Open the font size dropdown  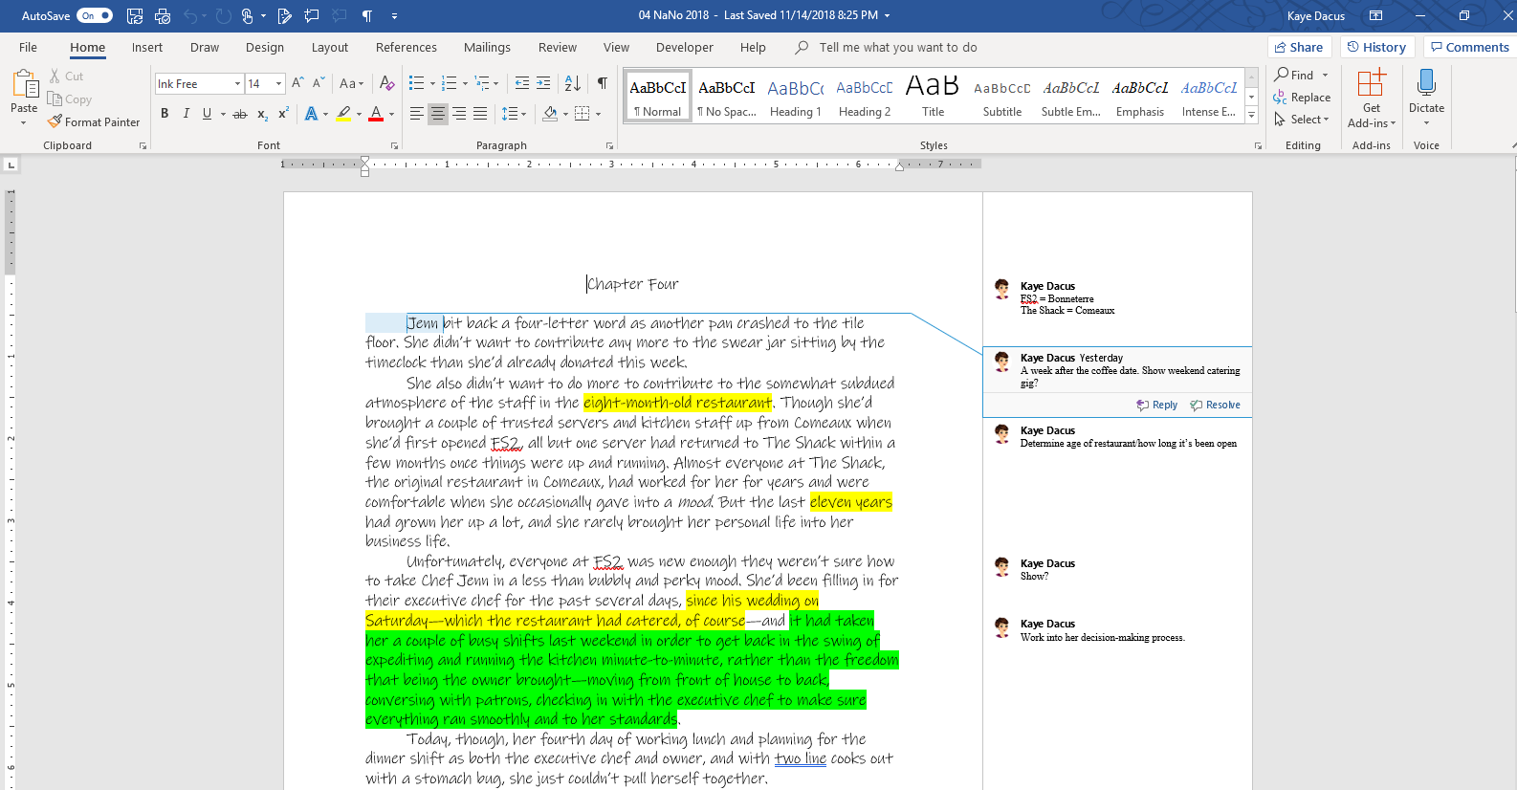click(x=278, y=84)
